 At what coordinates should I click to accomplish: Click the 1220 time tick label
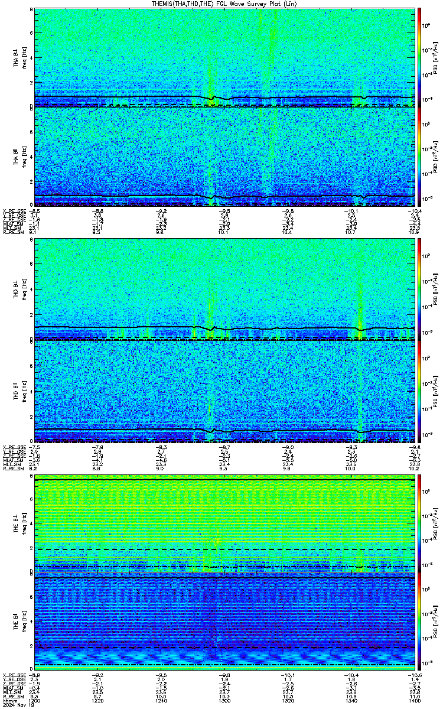coord(97,701)
